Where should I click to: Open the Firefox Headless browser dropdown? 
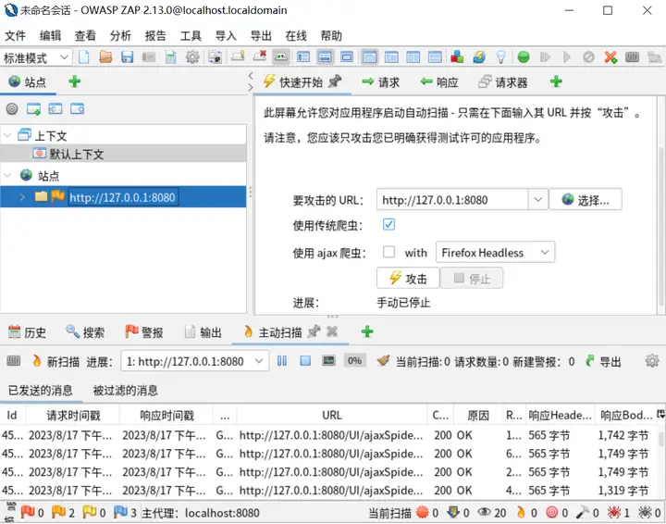tap(495, 253)
